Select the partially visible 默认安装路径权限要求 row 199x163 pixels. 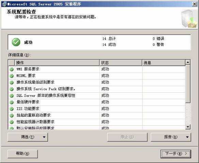click(x=97, y=127)
